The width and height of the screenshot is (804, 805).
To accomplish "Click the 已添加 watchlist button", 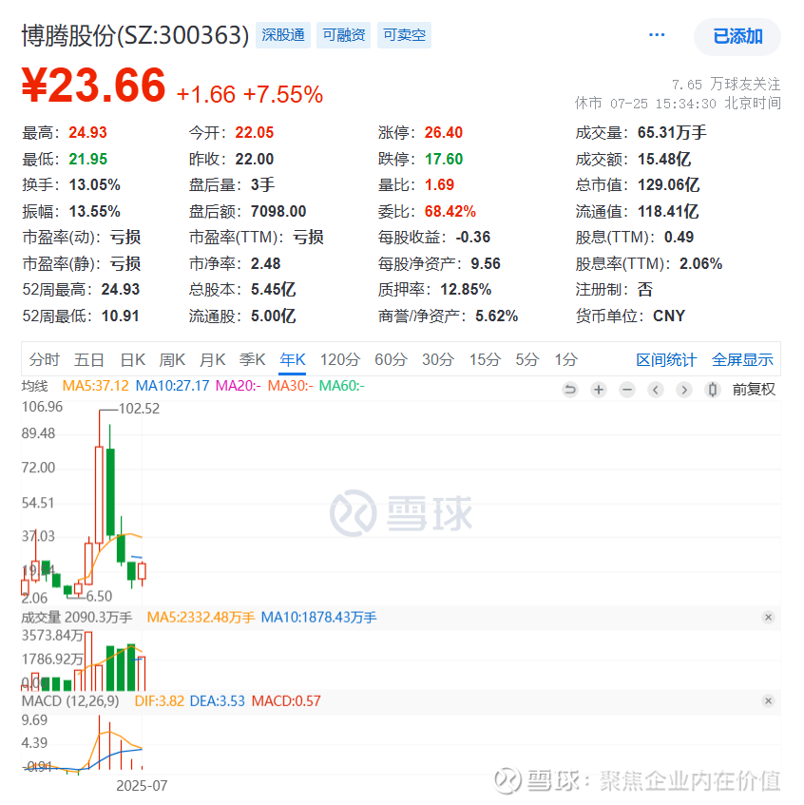I will point(737,36).
